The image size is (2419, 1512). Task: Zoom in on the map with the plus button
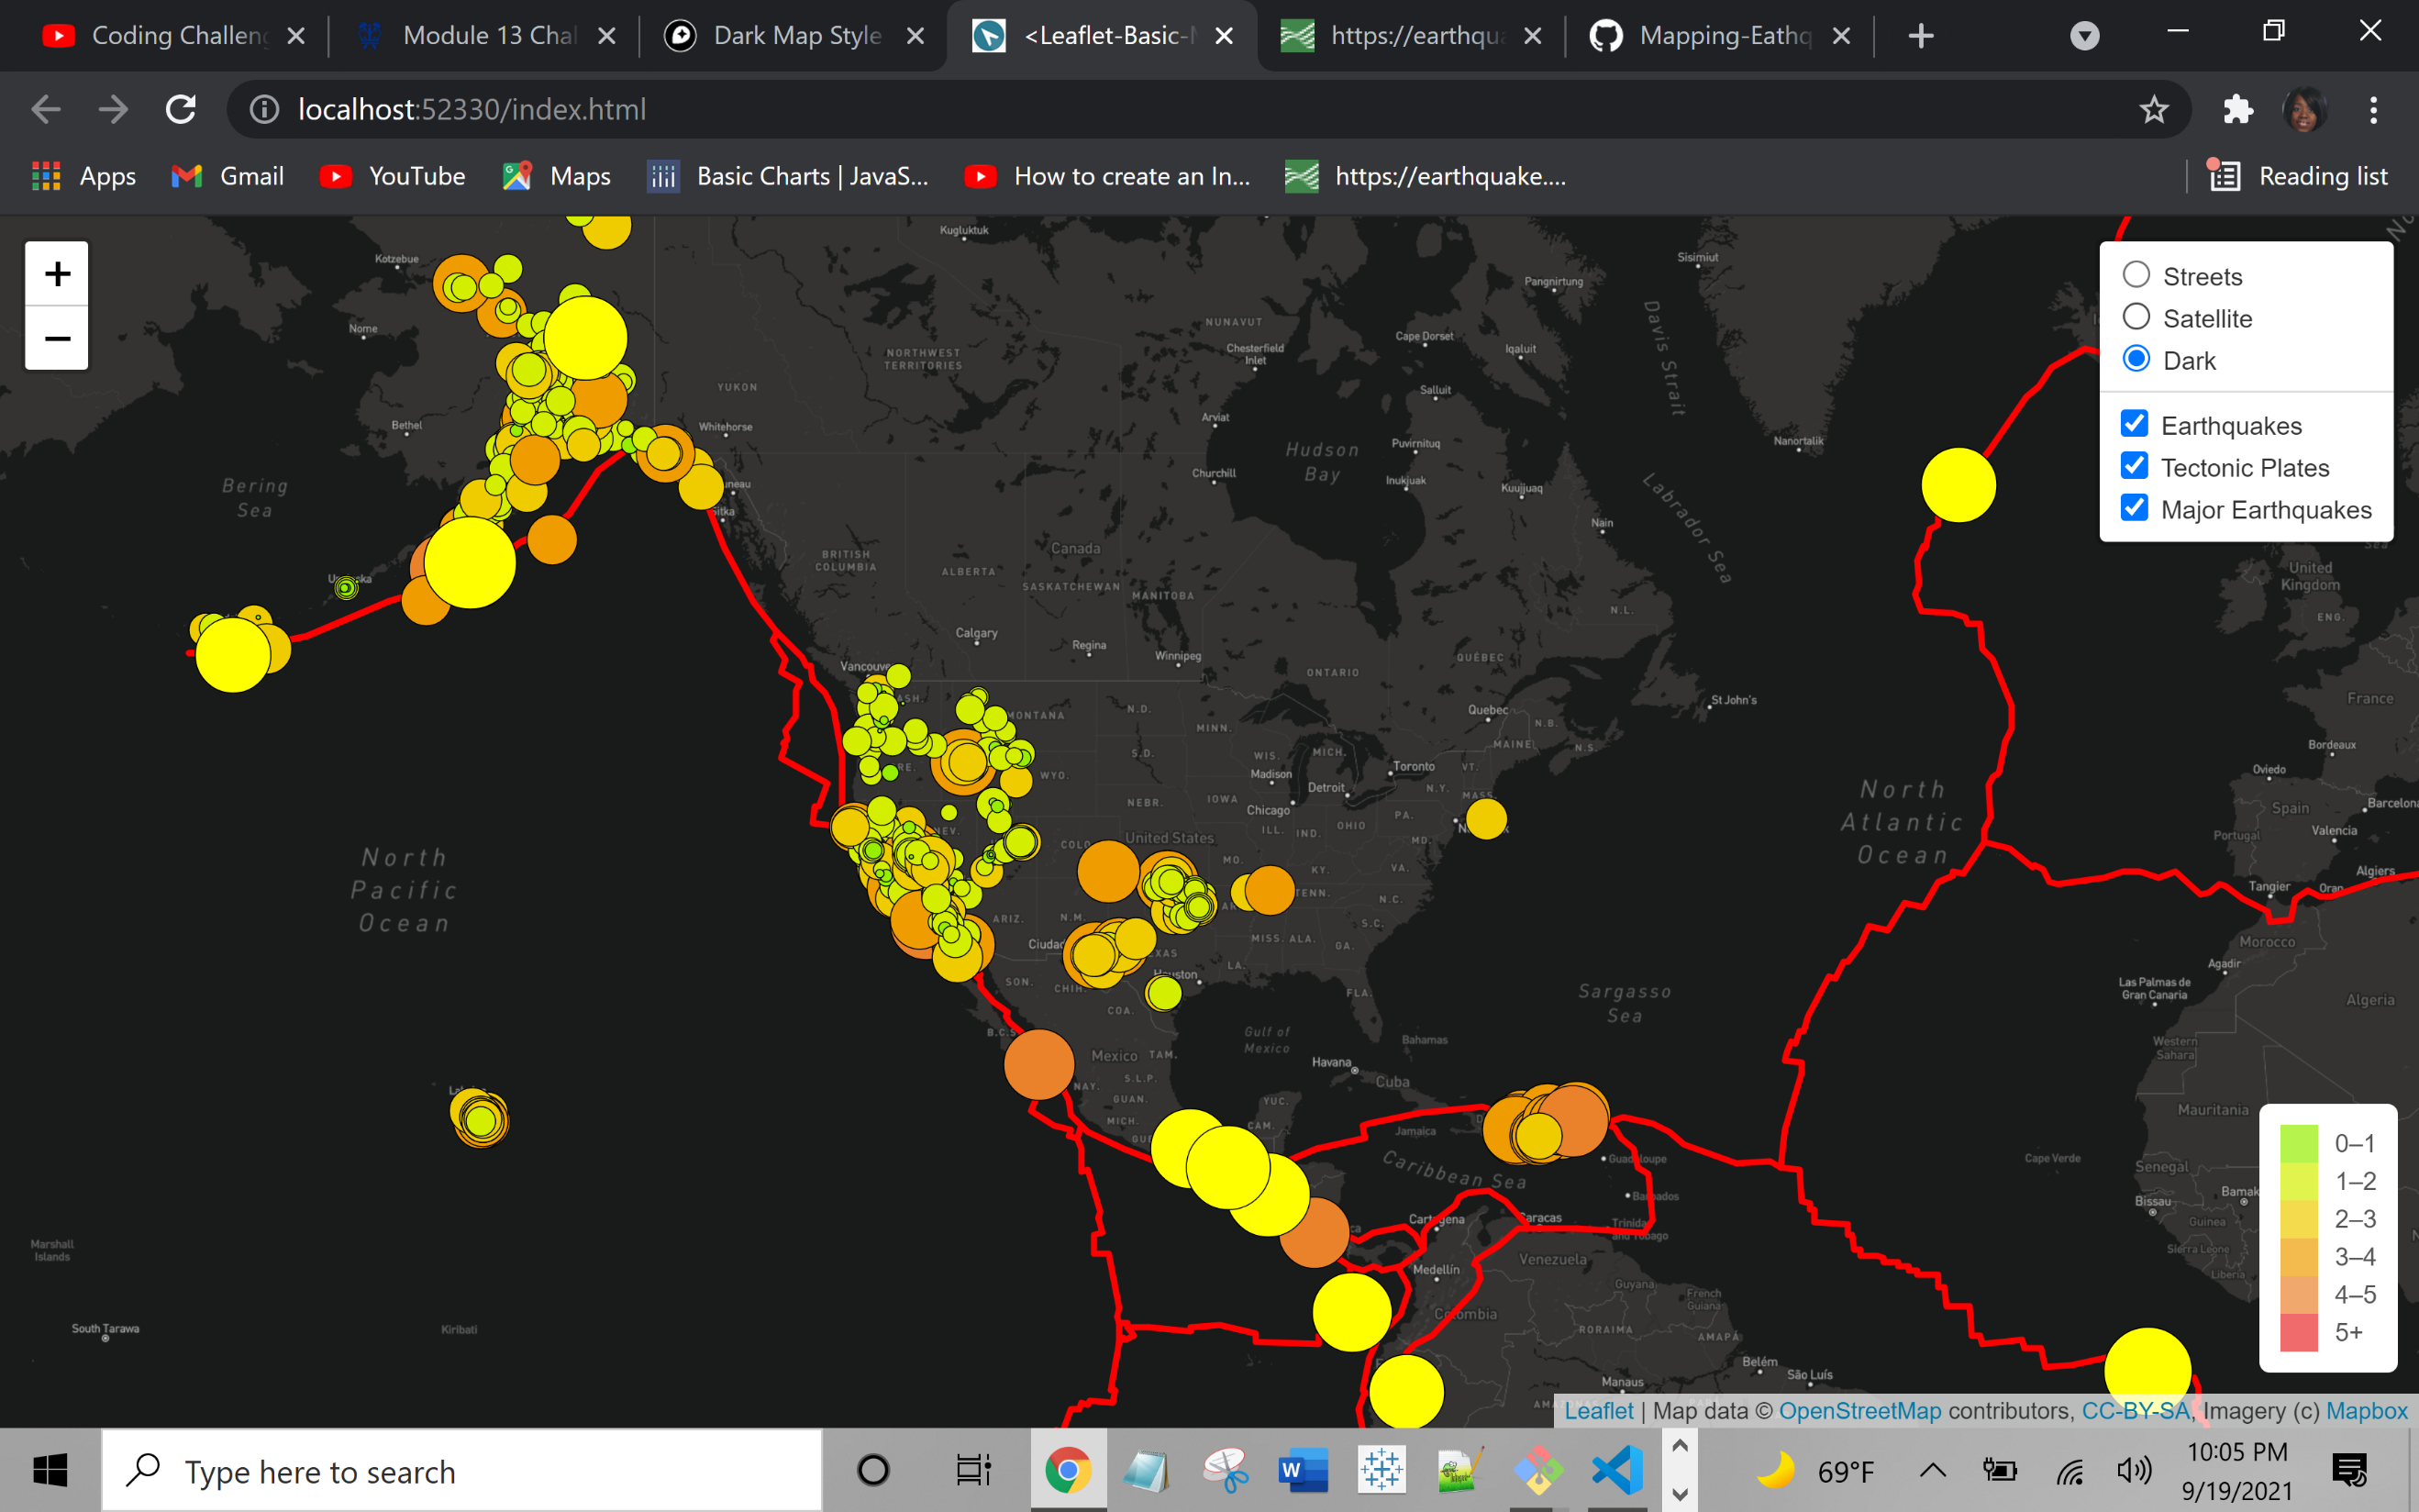point(57,274)
